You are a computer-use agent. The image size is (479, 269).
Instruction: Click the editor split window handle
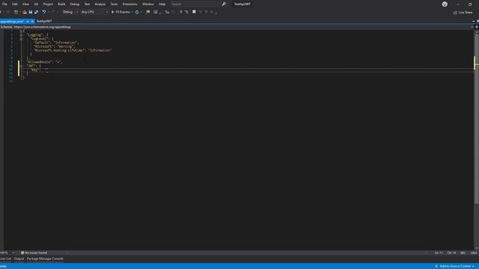pyautogui.click(x=477, y=27)
